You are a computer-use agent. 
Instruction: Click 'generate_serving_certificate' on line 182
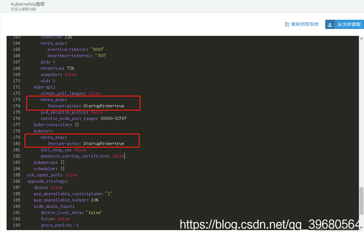pyautogui.click(x=74, y=156)
